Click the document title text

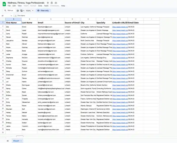pos(26,3)
